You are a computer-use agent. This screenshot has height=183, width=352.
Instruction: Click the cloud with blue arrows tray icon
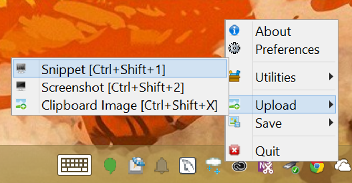pyautogui.click(x=213, y=166)
